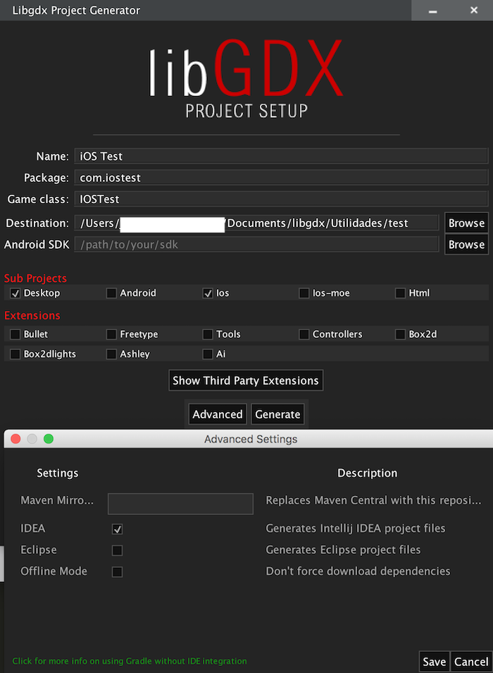
Task: Enable the Ios-moe sub project checkbox
Action: pos(304,293)
